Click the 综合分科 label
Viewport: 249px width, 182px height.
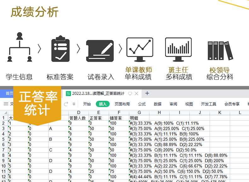click(x=220, y=77)
